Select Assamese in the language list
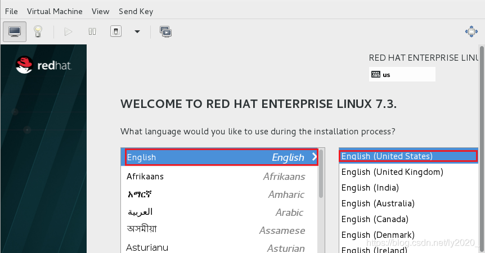The width and height of the screenshot is (485, 253). point(219,230)
